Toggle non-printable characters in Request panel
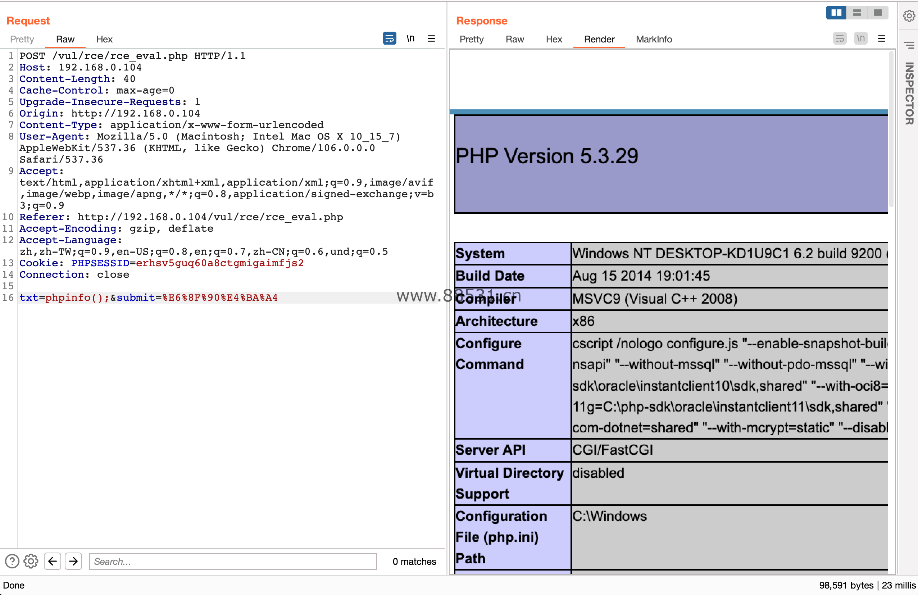 410,38
